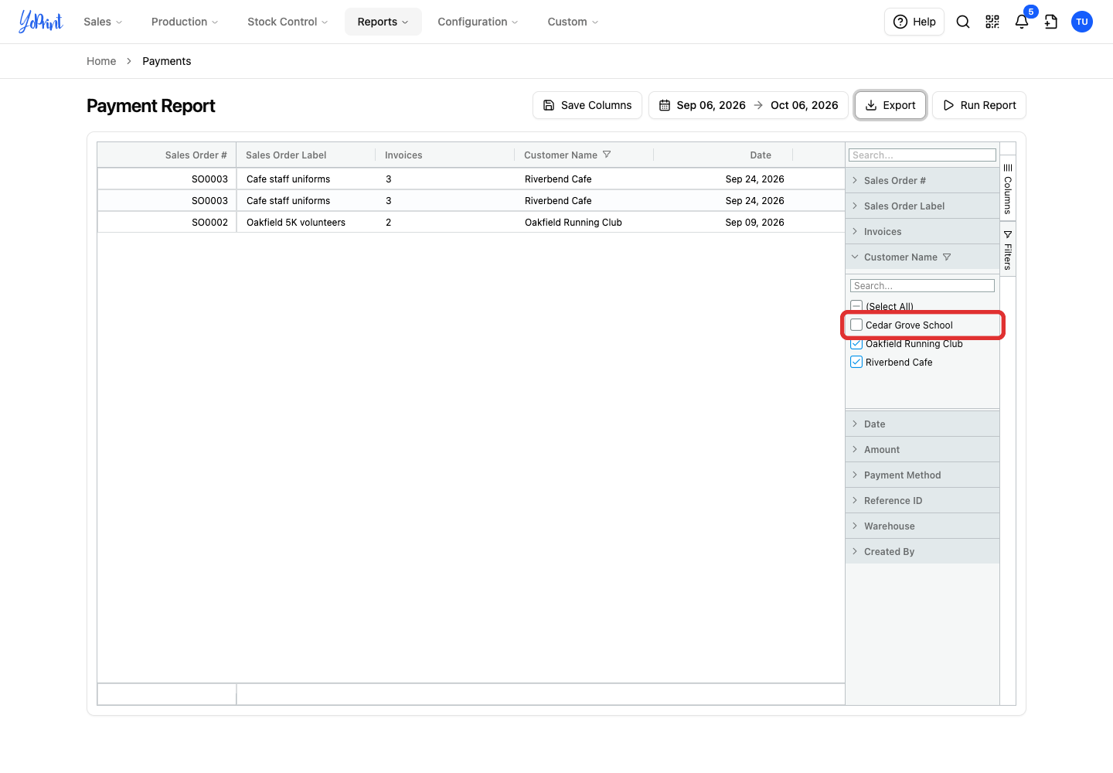This screenshot has width=1113, height=773.
Task: Open the notifications bell
Action: 1022,22
